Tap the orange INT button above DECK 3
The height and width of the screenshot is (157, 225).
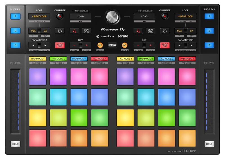click(100, 45)
